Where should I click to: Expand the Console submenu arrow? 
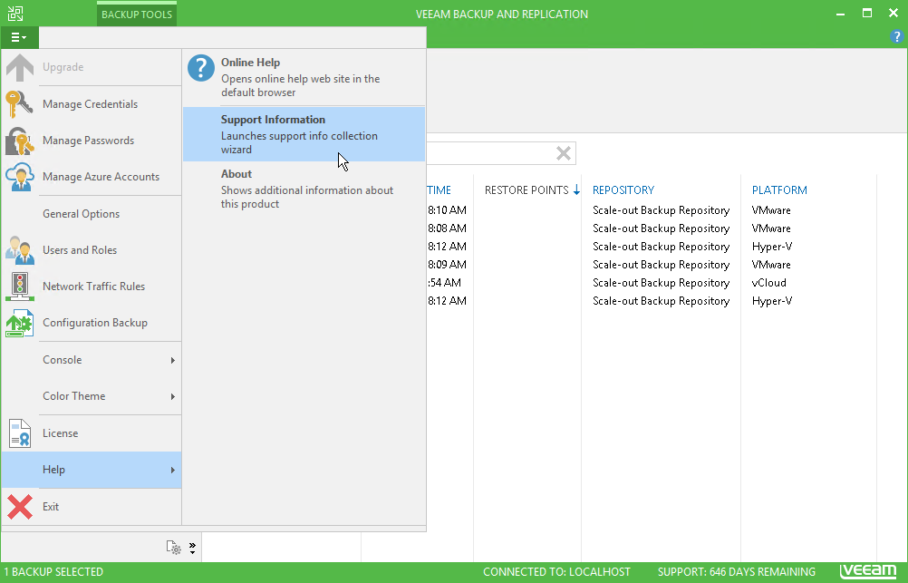[172, 361]
